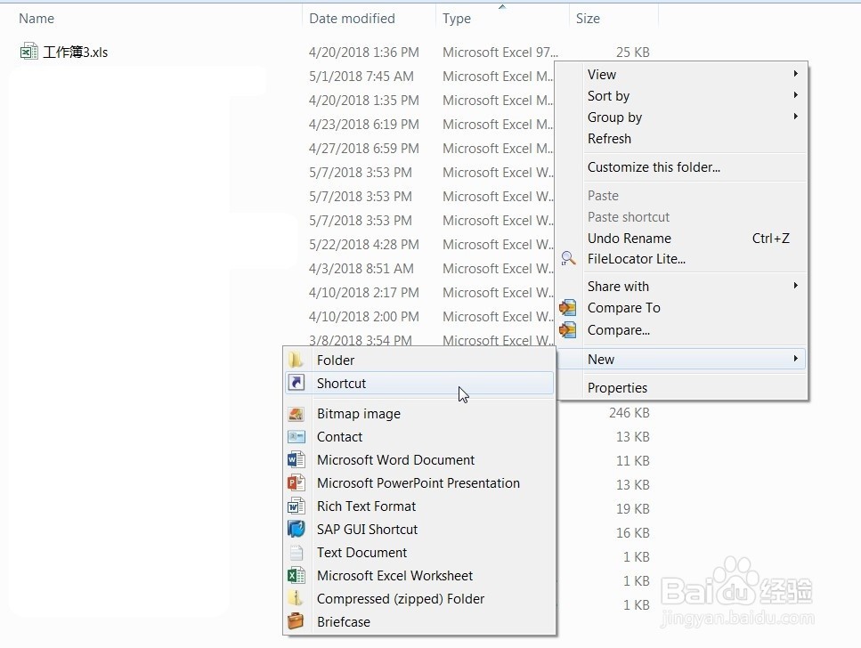Click the SAP GUI Shortcut icon
Image resolution: width=861 pixels, height=648 pixels.
tap(296, 529)
